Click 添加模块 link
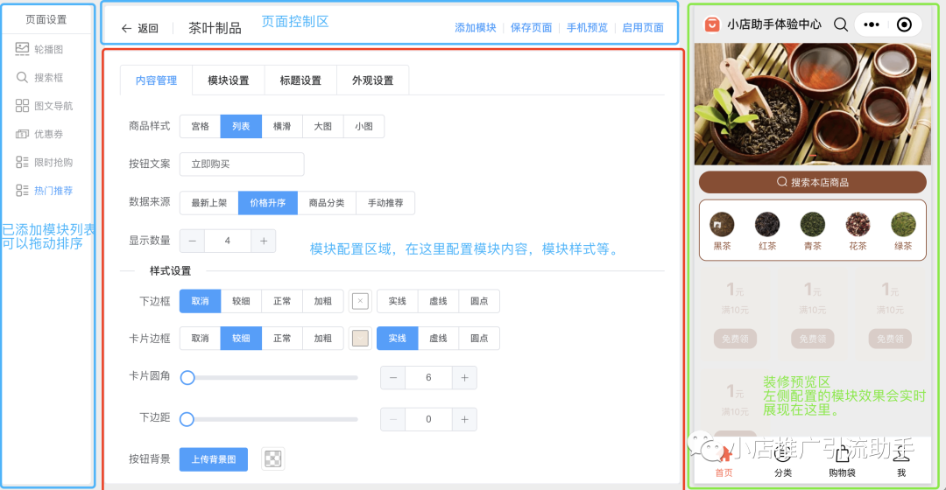 [476, 28]
